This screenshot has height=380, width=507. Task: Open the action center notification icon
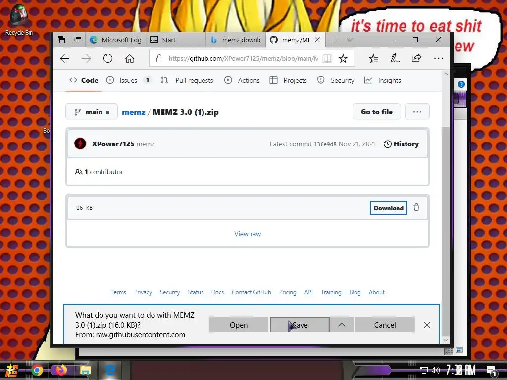click(492, 371)
